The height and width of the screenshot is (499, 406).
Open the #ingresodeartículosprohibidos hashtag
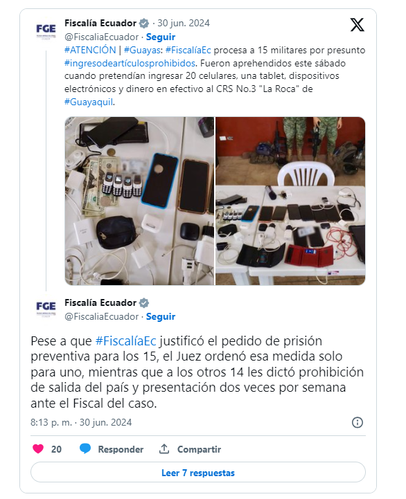(x=130, y=63)
